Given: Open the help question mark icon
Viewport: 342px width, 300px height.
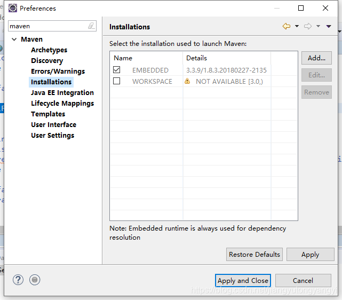Looking at the screenshot, I should click(x=18, y=280).
